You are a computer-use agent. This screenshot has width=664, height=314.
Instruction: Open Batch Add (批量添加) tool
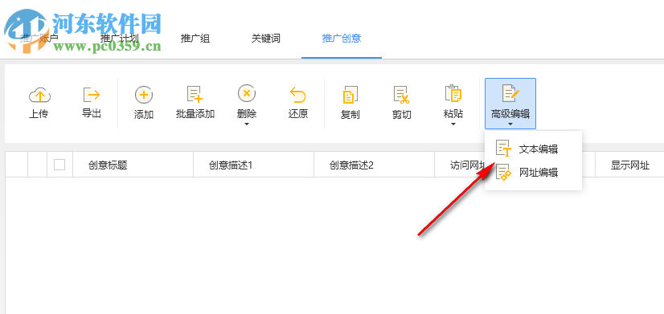pos(195,103)
